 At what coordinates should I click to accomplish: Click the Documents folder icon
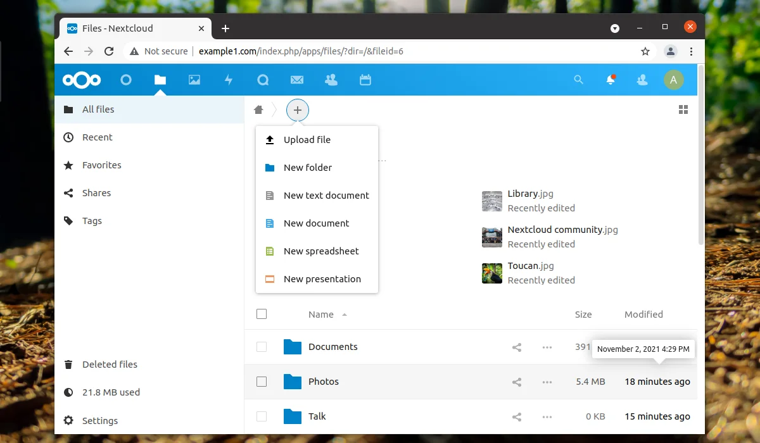[x=293, y=347]
